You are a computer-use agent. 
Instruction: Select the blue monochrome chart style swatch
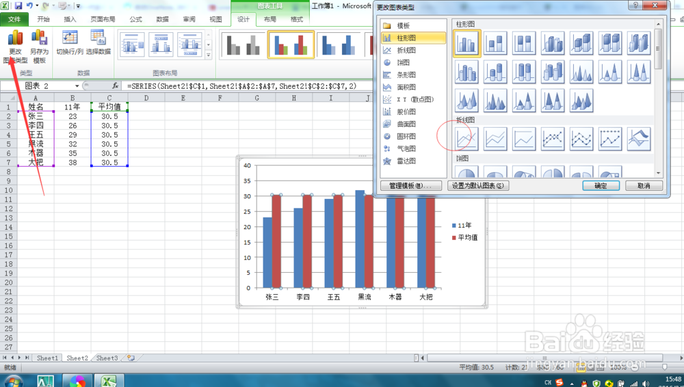point(339,44)
